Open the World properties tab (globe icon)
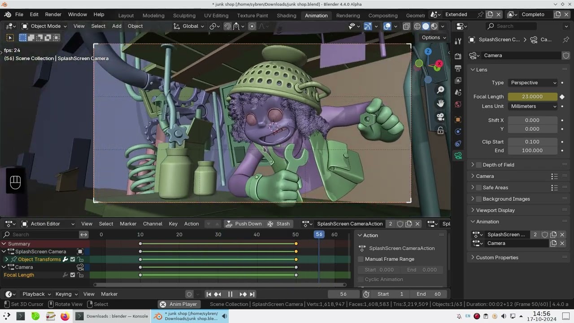Image resolution: width=574 pixels, height=323 pixels. point(458,104)
